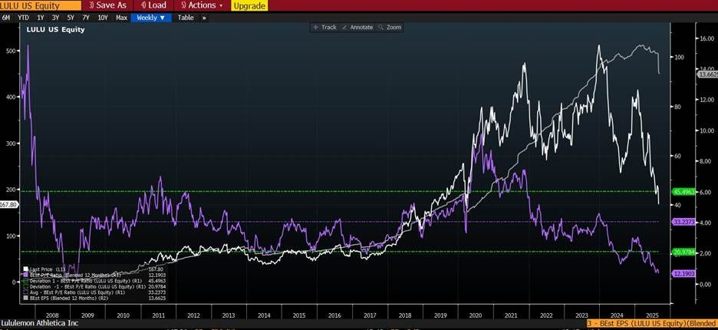Activate the chart Zoom tool
Viewport: 718px width, 330px height.
coord(390,28)
